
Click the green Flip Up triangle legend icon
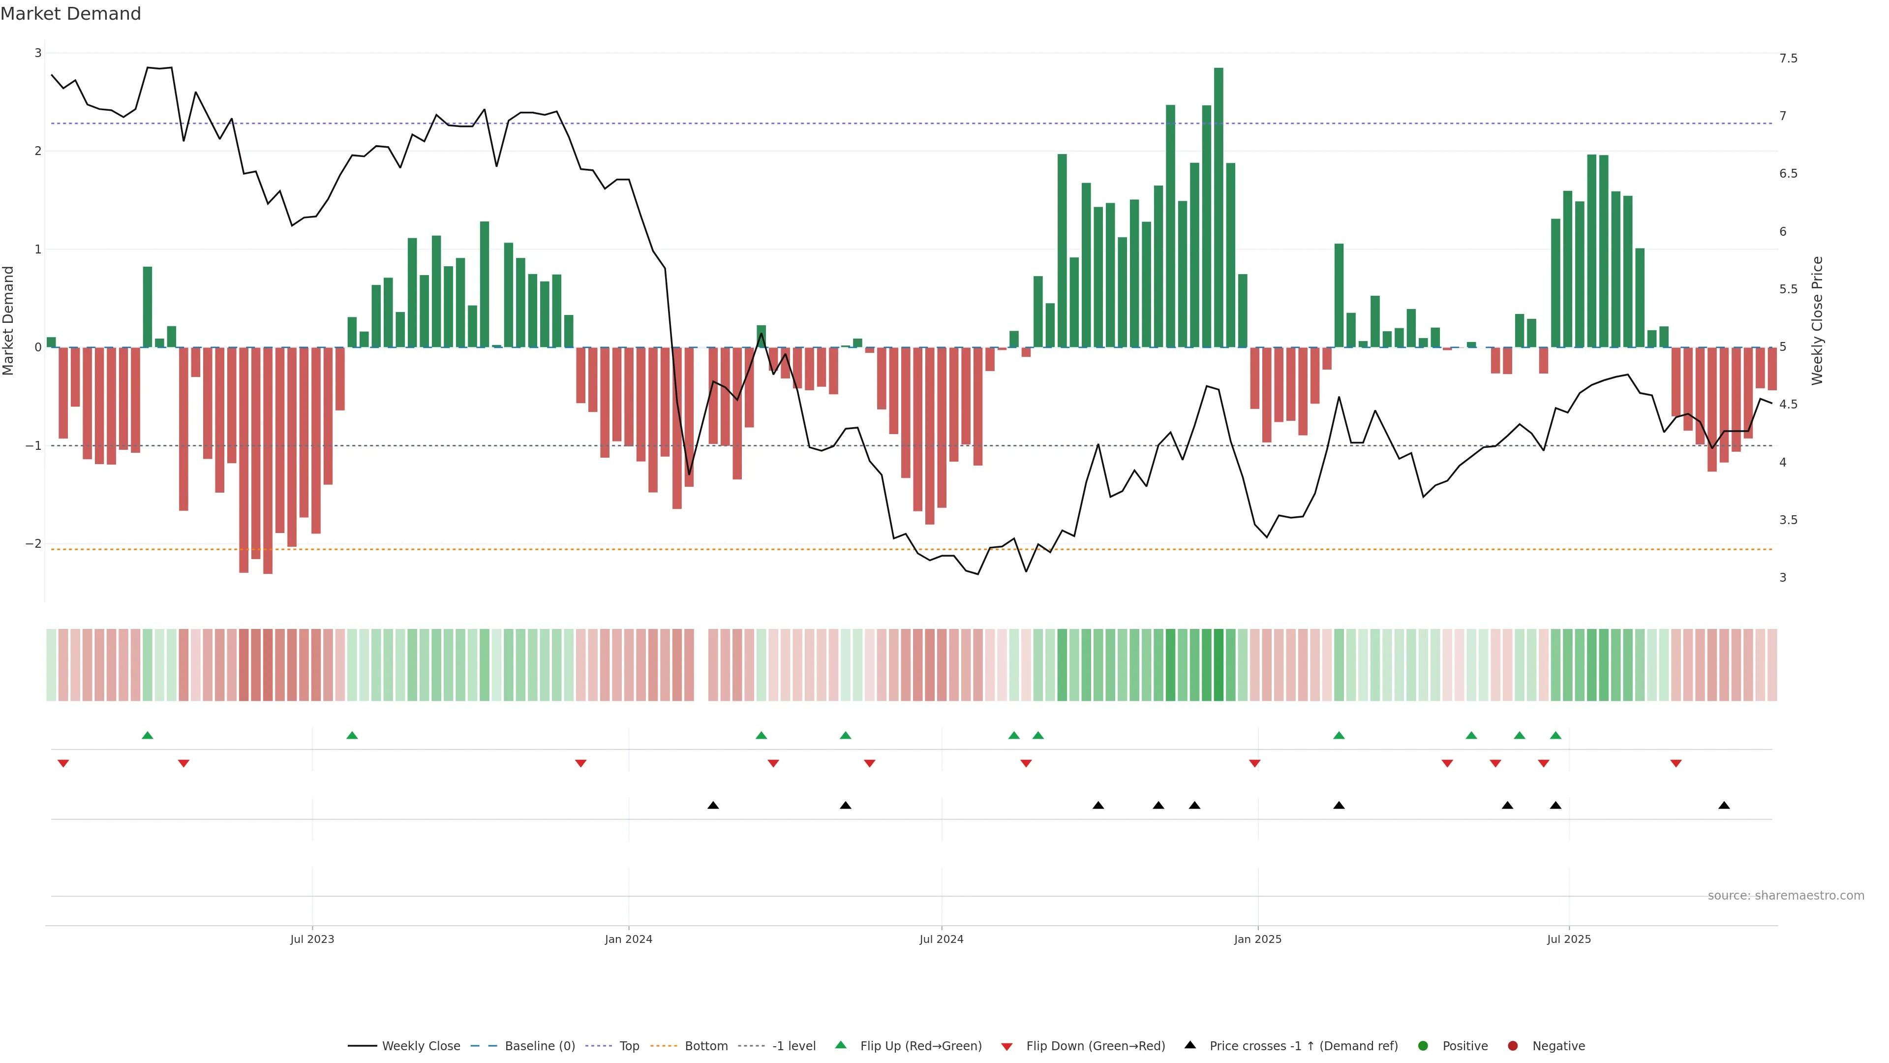click(840, 1045)
